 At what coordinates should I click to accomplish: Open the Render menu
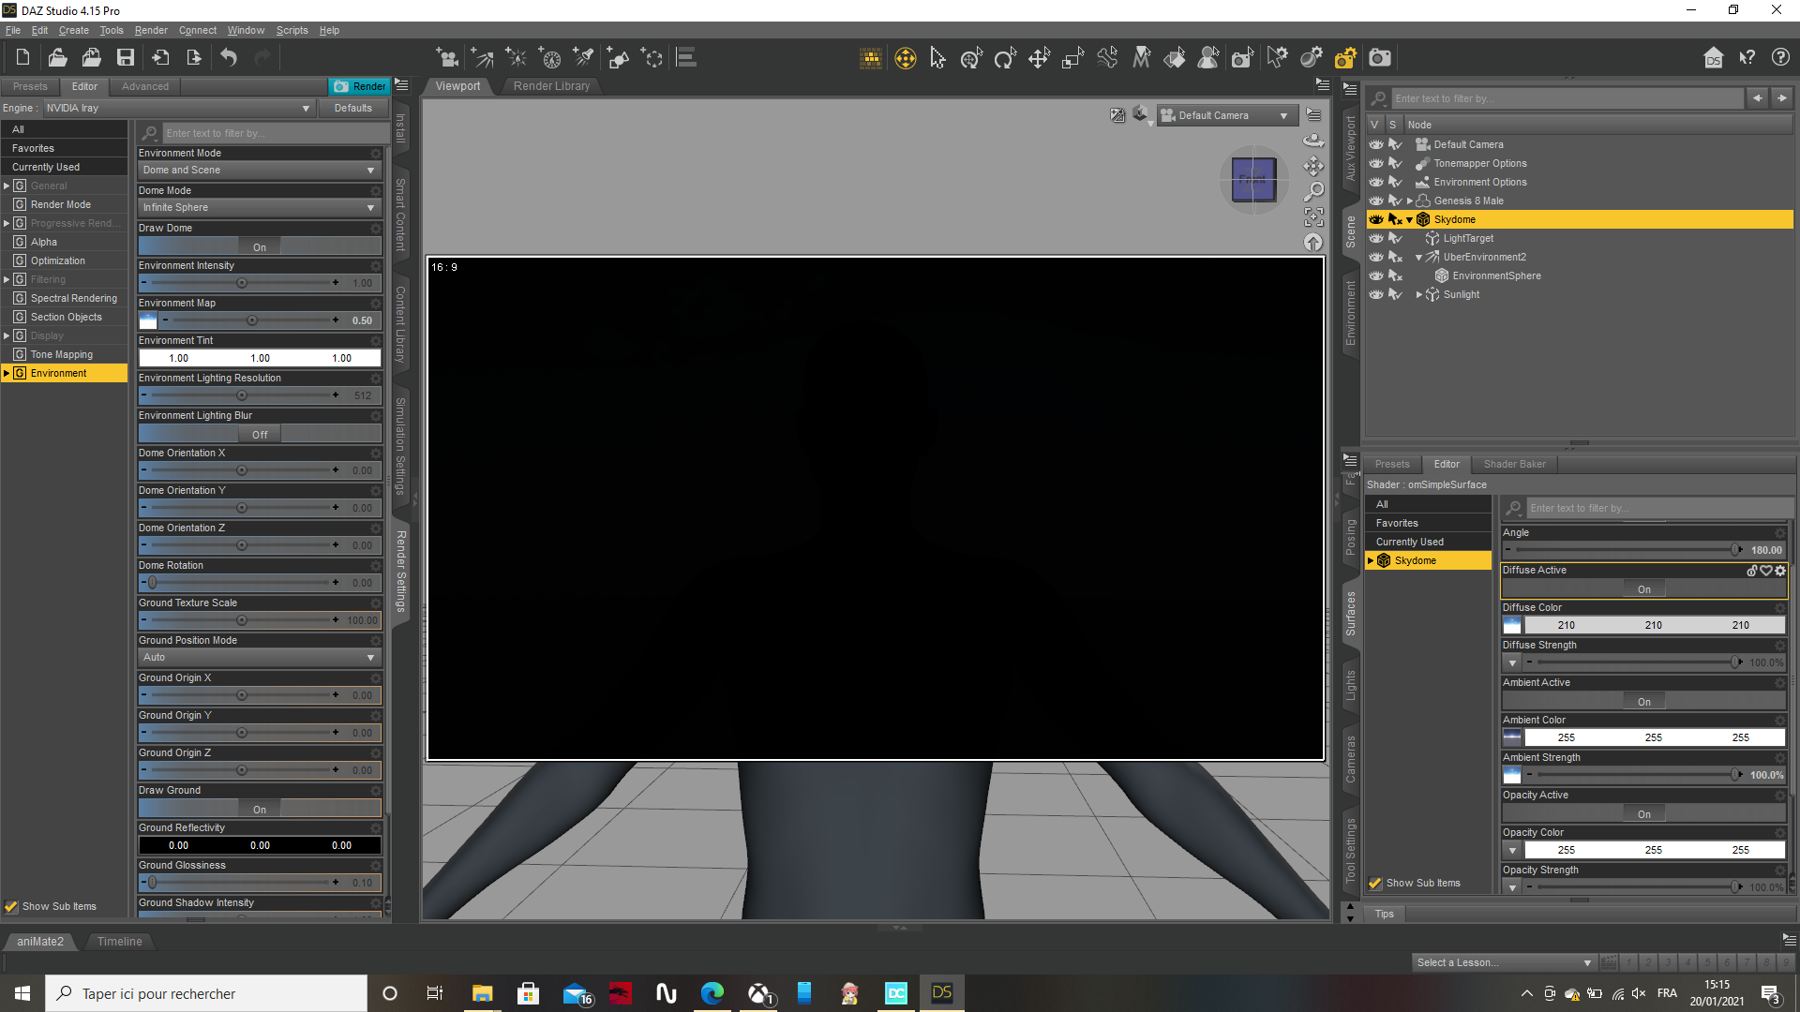point(151,30)
